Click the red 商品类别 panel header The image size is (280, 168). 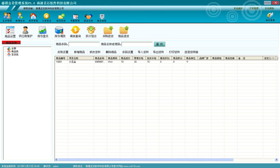[11, 42]
